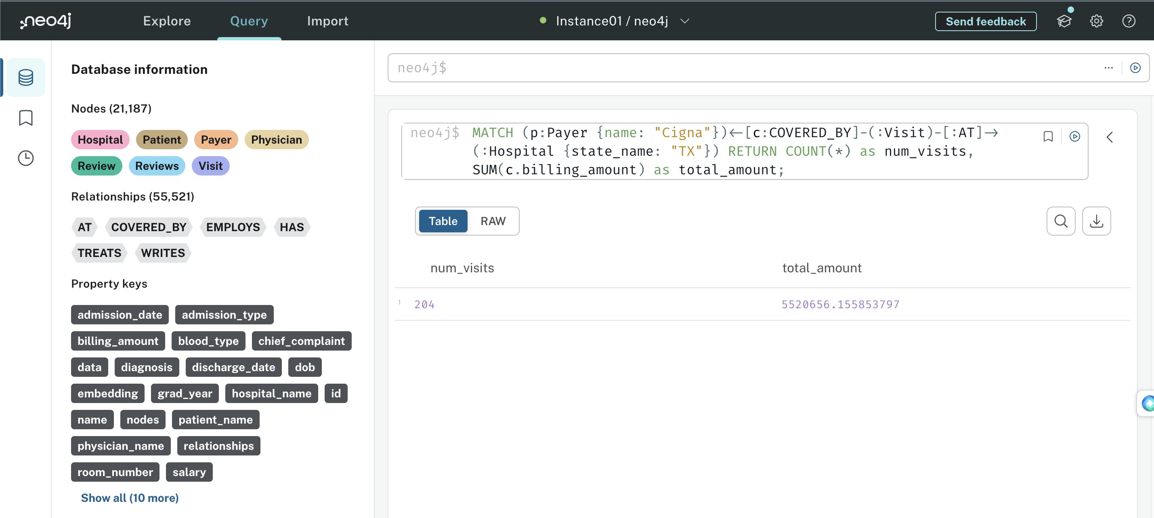Image resolution: width=1154 pixels, height=518 pixels.
Task: Select the pink Hospital node label
Action: point(100,140)
